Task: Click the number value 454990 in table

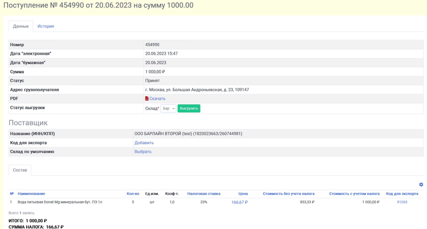Action: (152, 45)
